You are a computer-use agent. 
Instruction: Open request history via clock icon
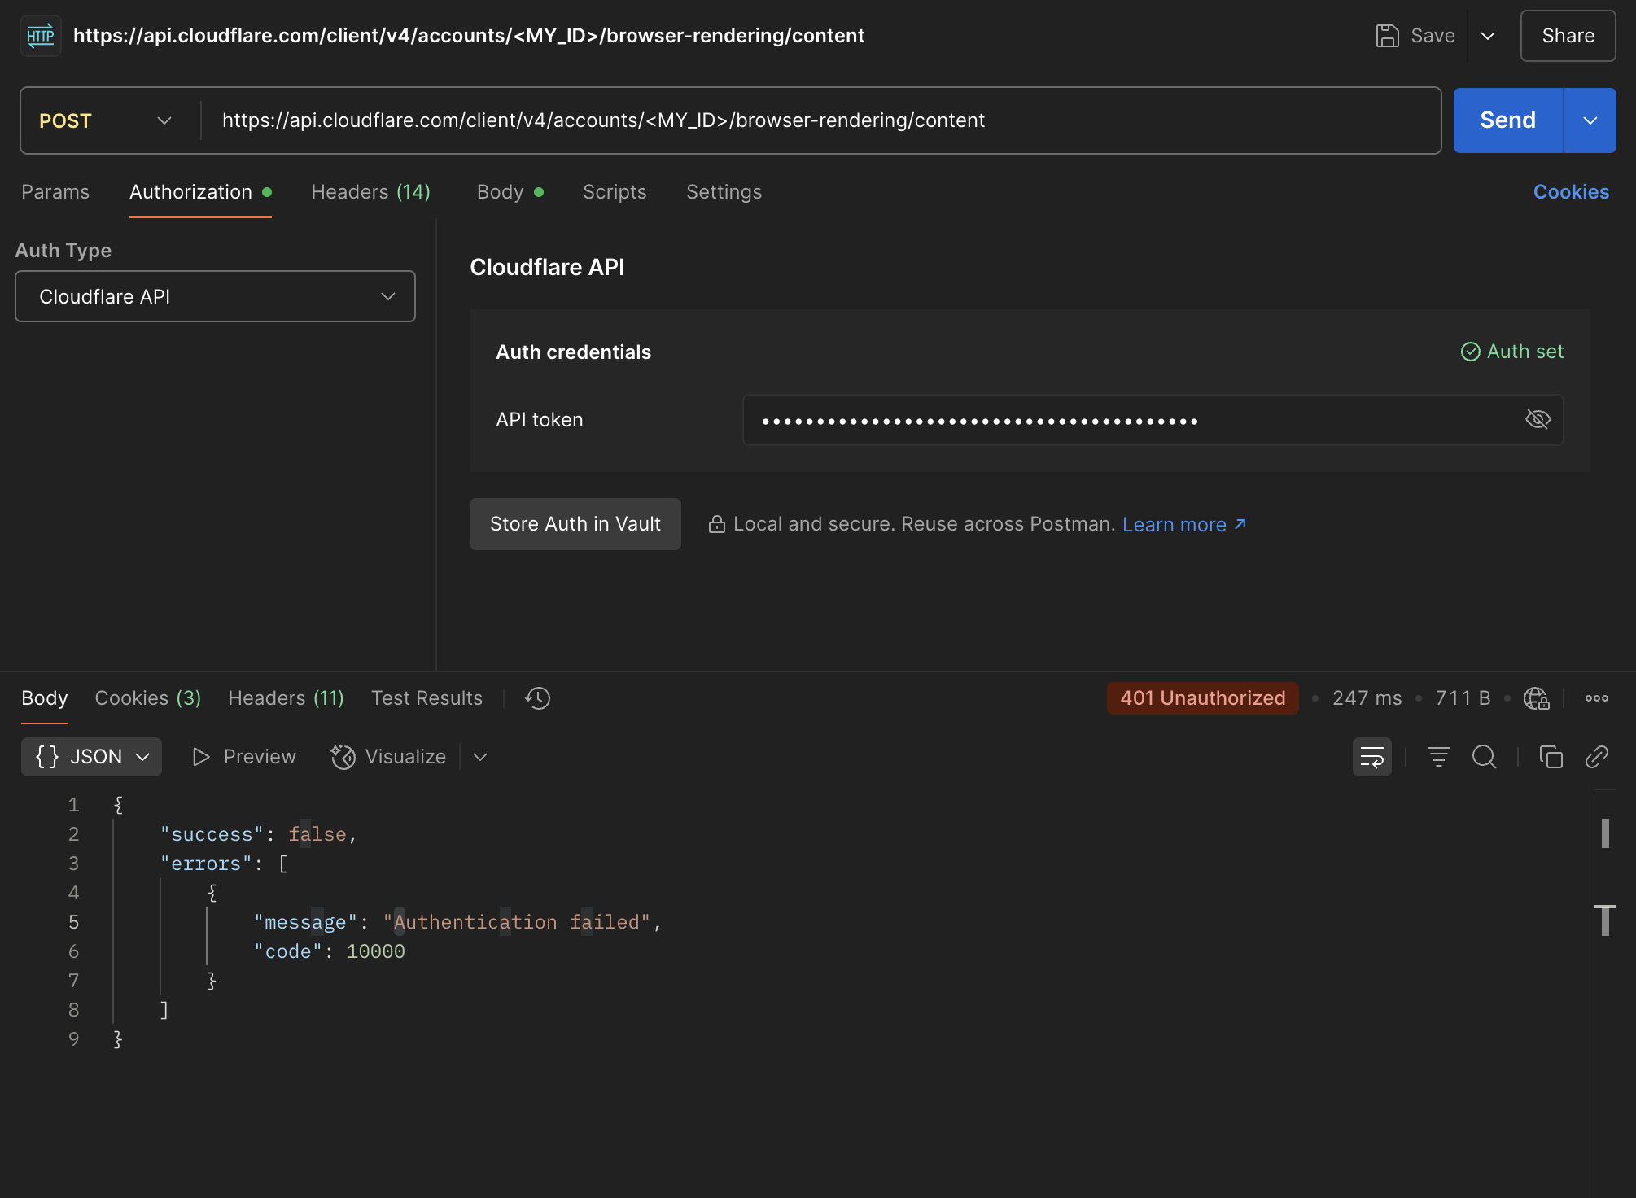536,697
